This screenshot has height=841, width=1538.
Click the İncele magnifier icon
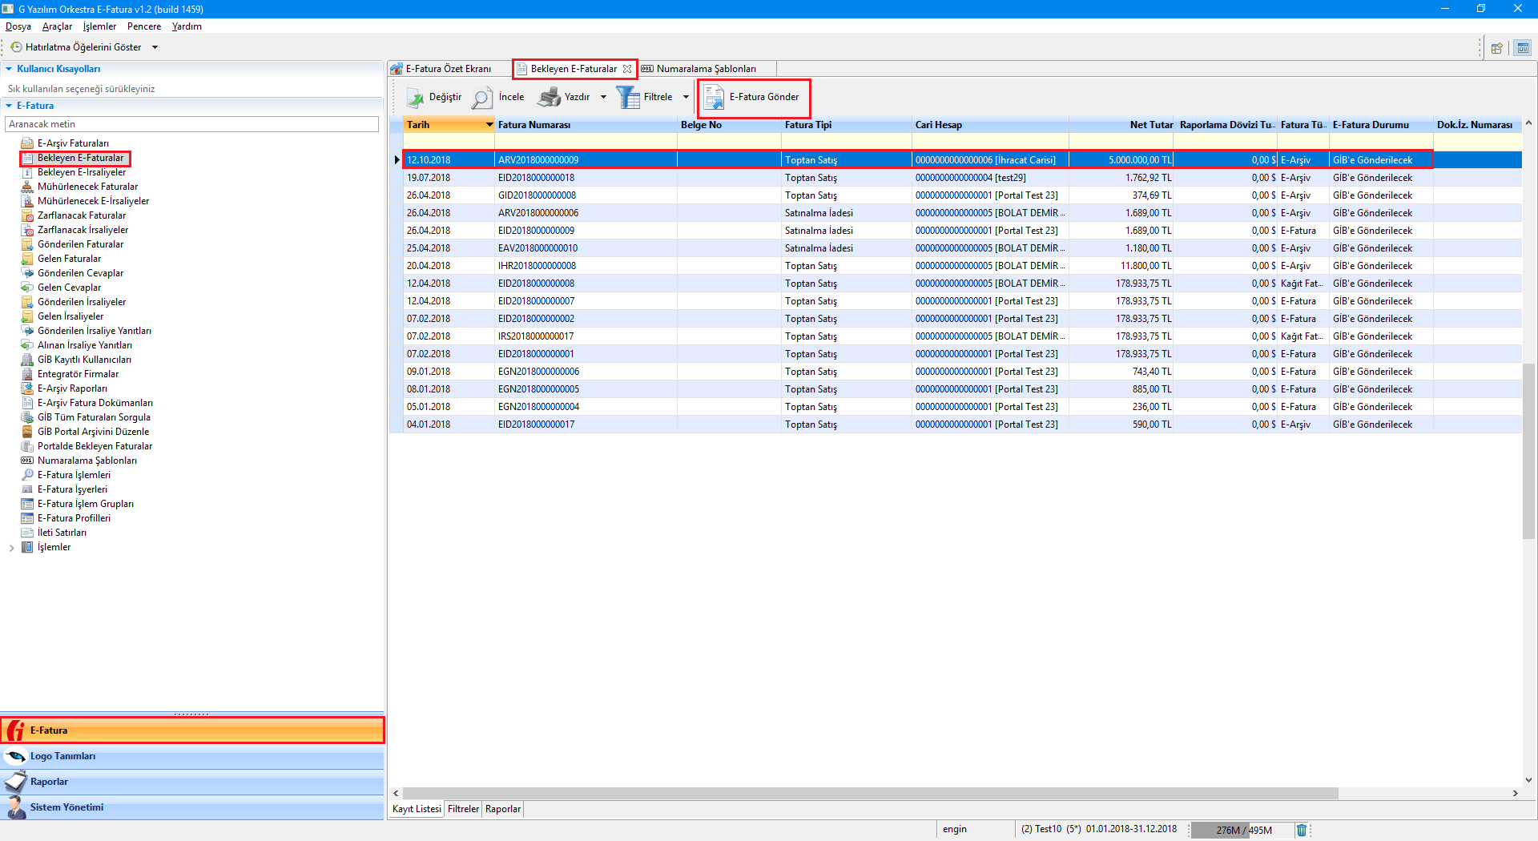tap(481, 98)
